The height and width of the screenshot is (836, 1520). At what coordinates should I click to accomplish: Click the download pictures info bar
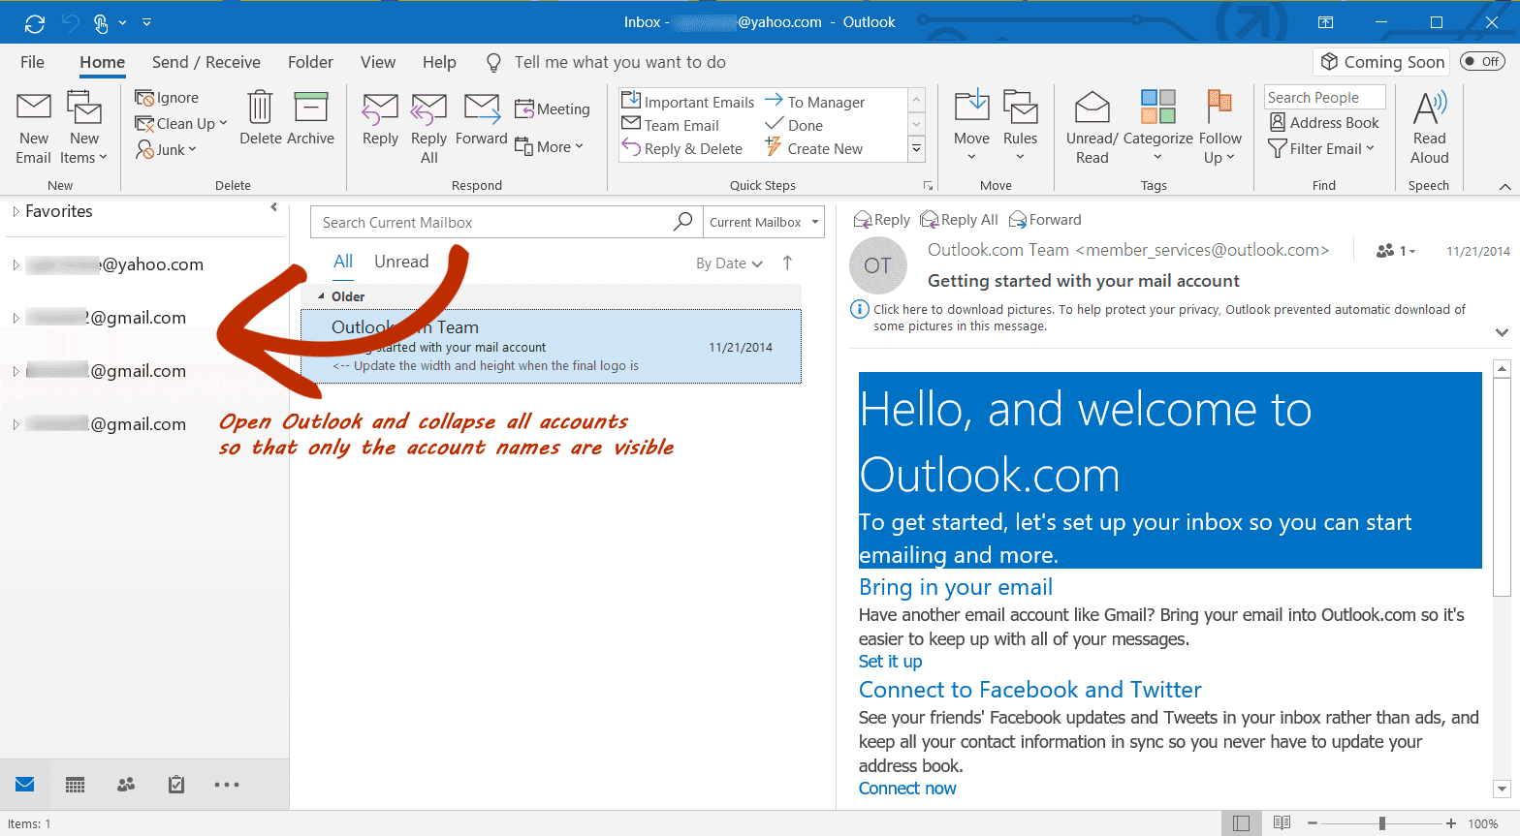coord(1169,318)
